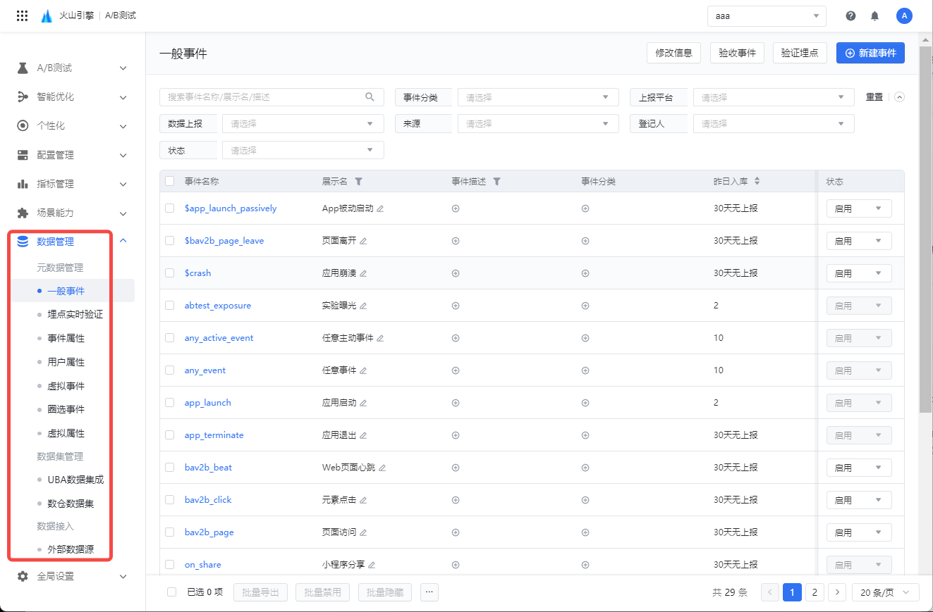Sort by 昨日入库 column arrows

point(757,182)
